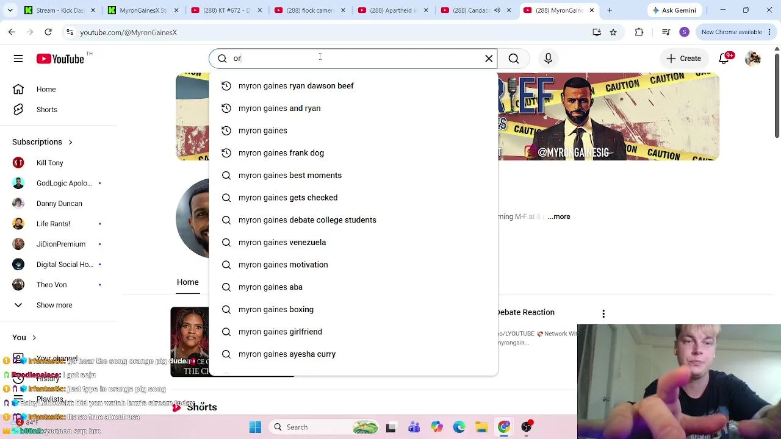
Task: Select suggestion myron gaines gets checked
Action: tap(353, 198)
